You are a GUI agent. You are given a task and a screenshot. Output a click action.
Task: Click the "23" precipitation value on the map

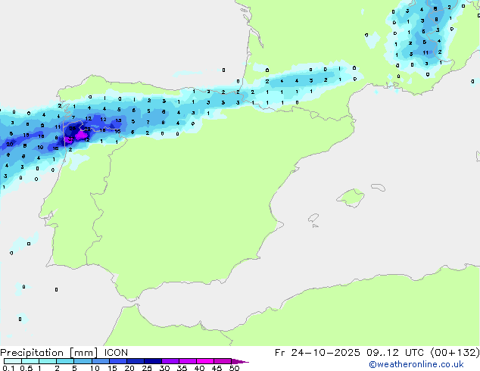click(87, 129)
